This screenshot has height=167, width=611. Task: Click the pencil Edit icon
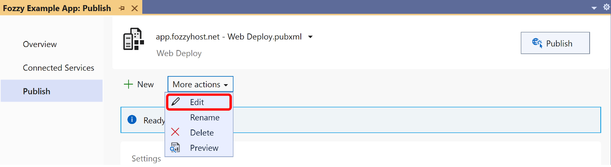(x=175, y=102)
